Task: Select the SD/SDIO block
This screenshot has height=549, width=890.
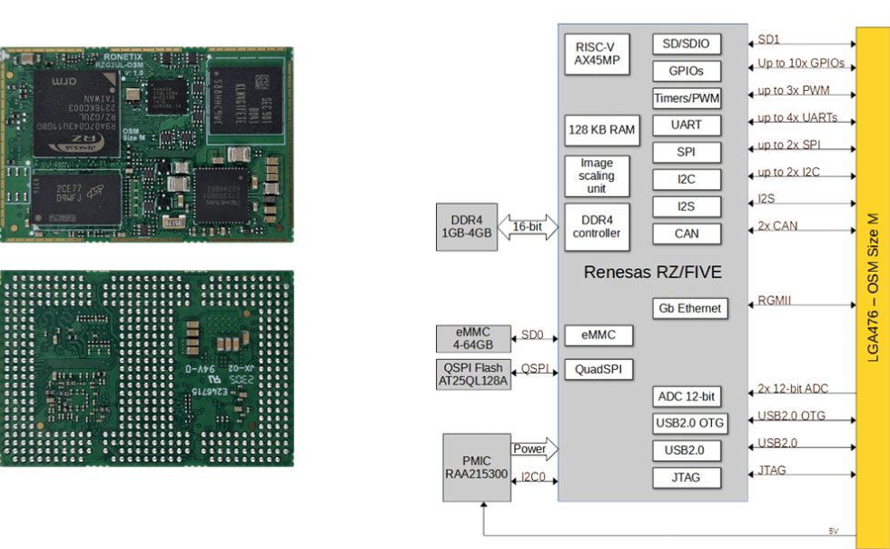Action: 687,44
